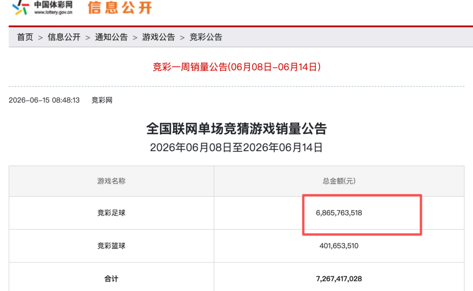This screenshot has height=291, width=473.
Task: Click the first breadcrumb arrow after 首页
Action: tap(40, 38)
